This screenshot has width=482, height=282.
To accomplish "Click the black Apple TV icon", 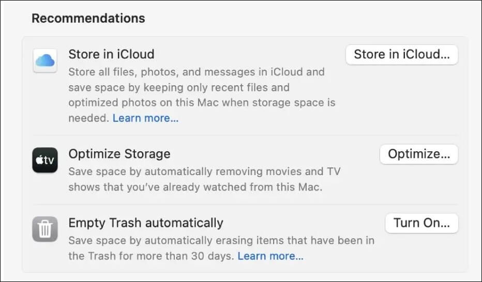I will pyautogui.click(x=45, y=161).
